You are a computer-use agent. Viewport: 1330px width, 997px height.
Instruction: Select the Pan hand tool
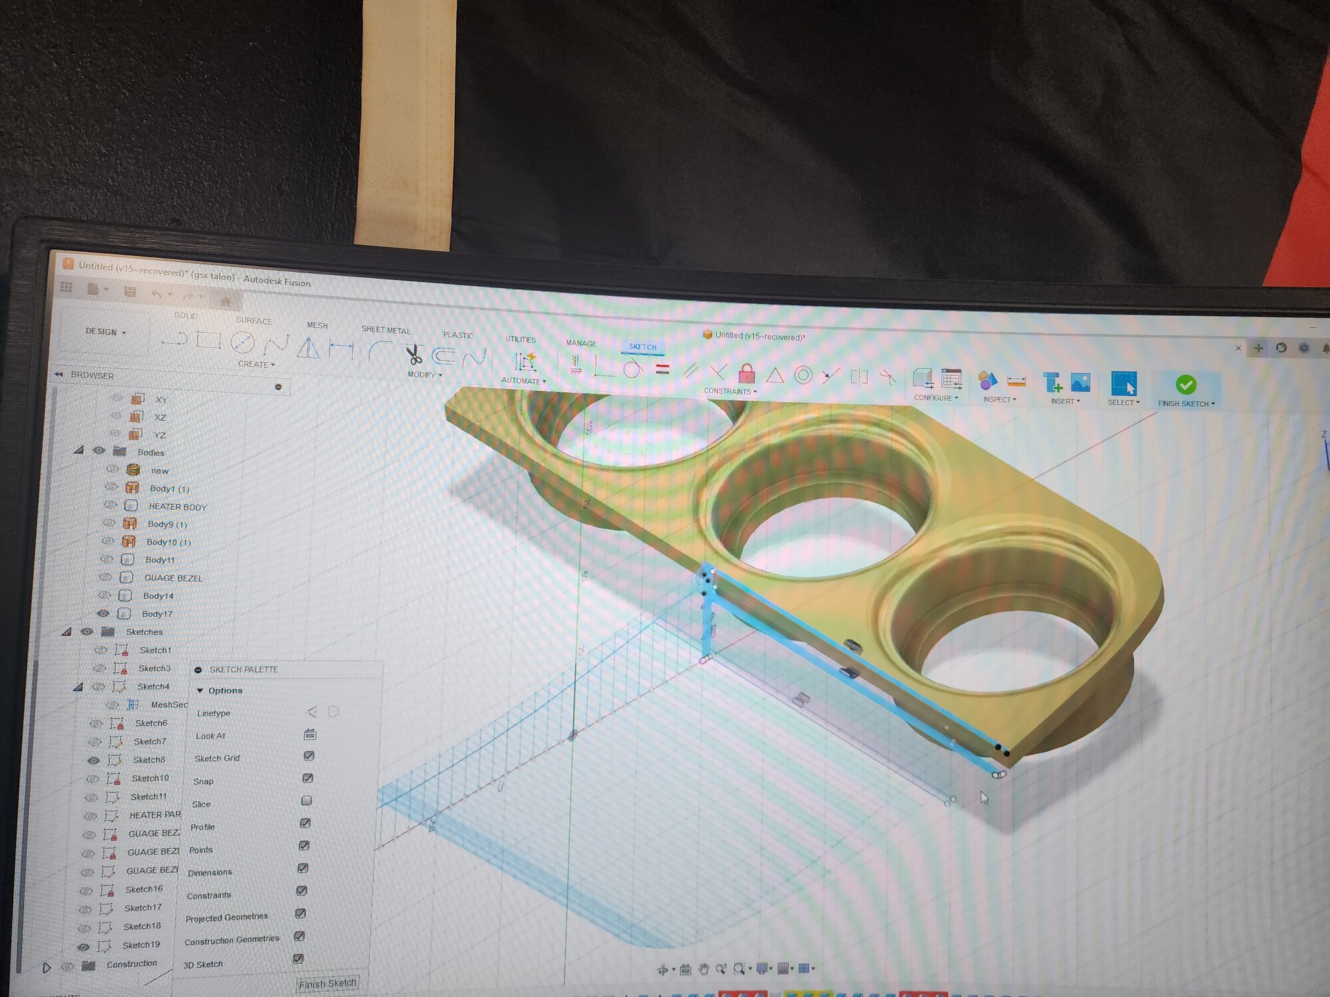click(x=704, y=969)
